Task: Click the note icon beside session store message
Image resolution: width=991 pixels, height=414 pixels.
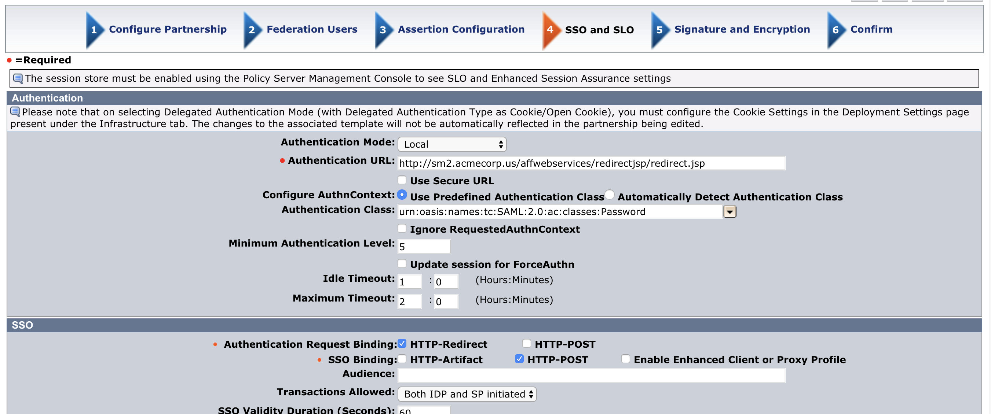Action: [x=18, y=78]
